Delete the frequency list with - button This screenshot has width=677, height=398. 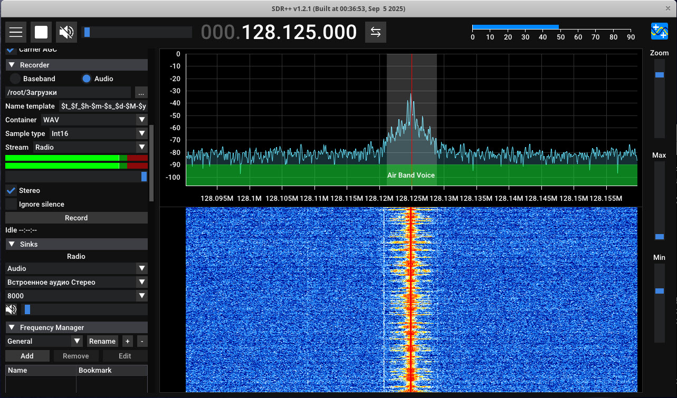142,341
